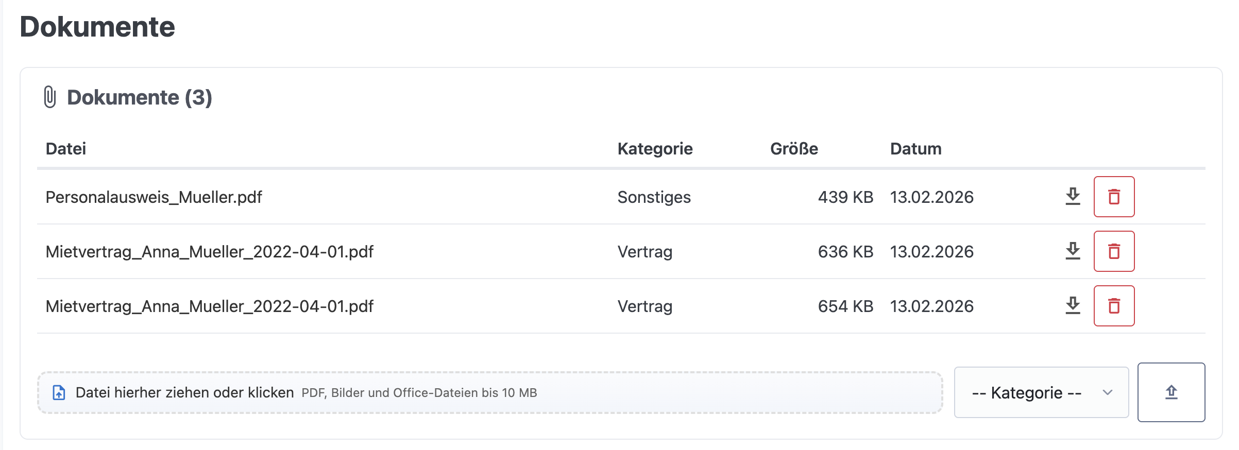This screenshot has height=450, width=1239.
Task: Select the Vertrag category of the second document
Action: point(645,251)
